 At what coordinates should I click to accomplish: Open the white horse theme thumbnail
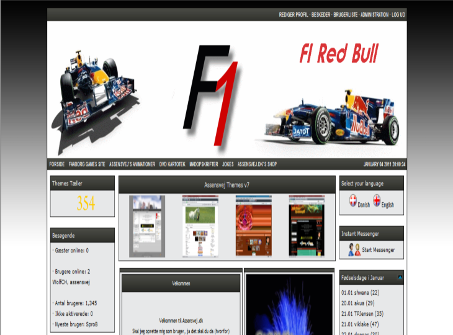[x=200, y=226]
